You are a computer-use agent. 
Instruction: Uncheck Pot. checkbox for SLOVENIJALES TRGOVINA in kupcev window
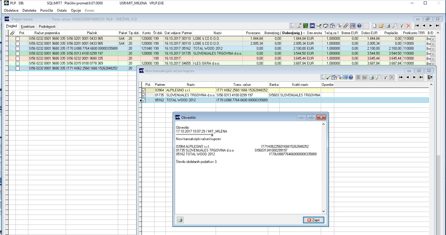pos(144,95)
